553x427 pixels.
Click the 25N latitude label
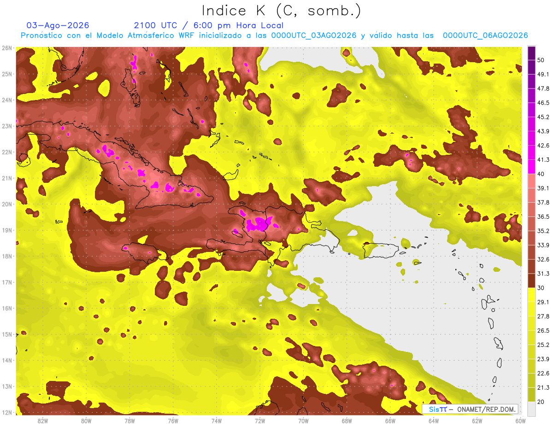(7, 74)
